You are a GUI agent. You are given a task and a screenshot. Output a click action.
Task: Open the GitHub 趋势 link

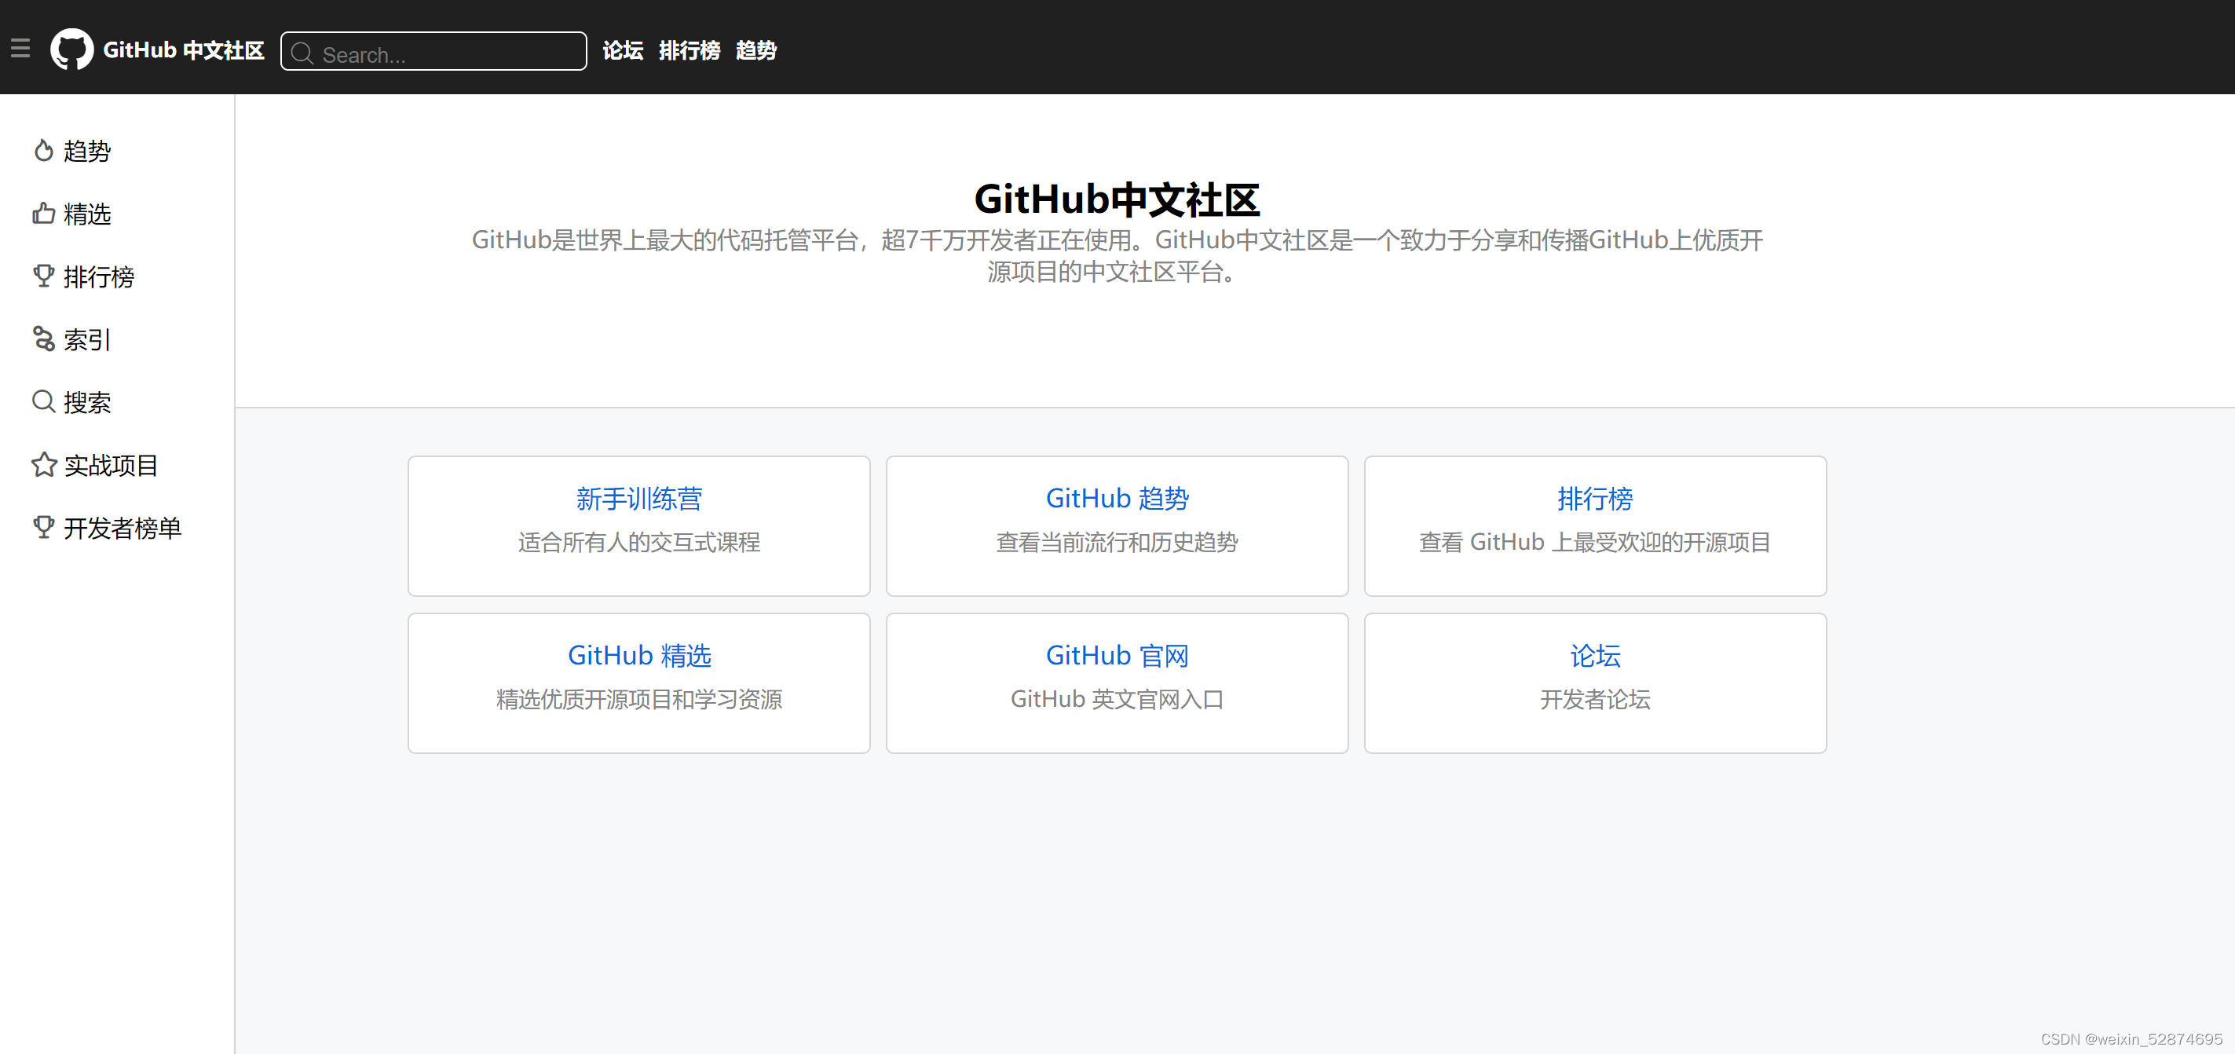[x=1117, y=498]
